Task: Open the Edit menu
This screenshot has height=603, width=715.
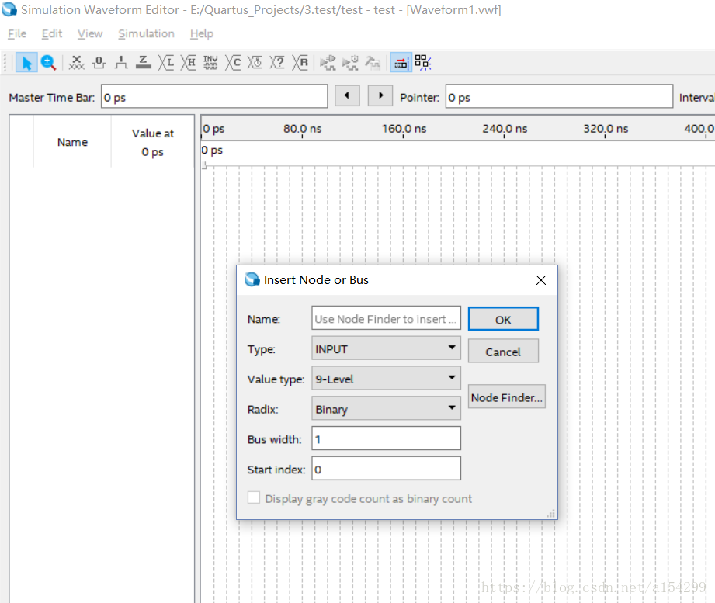Action: point(51,33)
